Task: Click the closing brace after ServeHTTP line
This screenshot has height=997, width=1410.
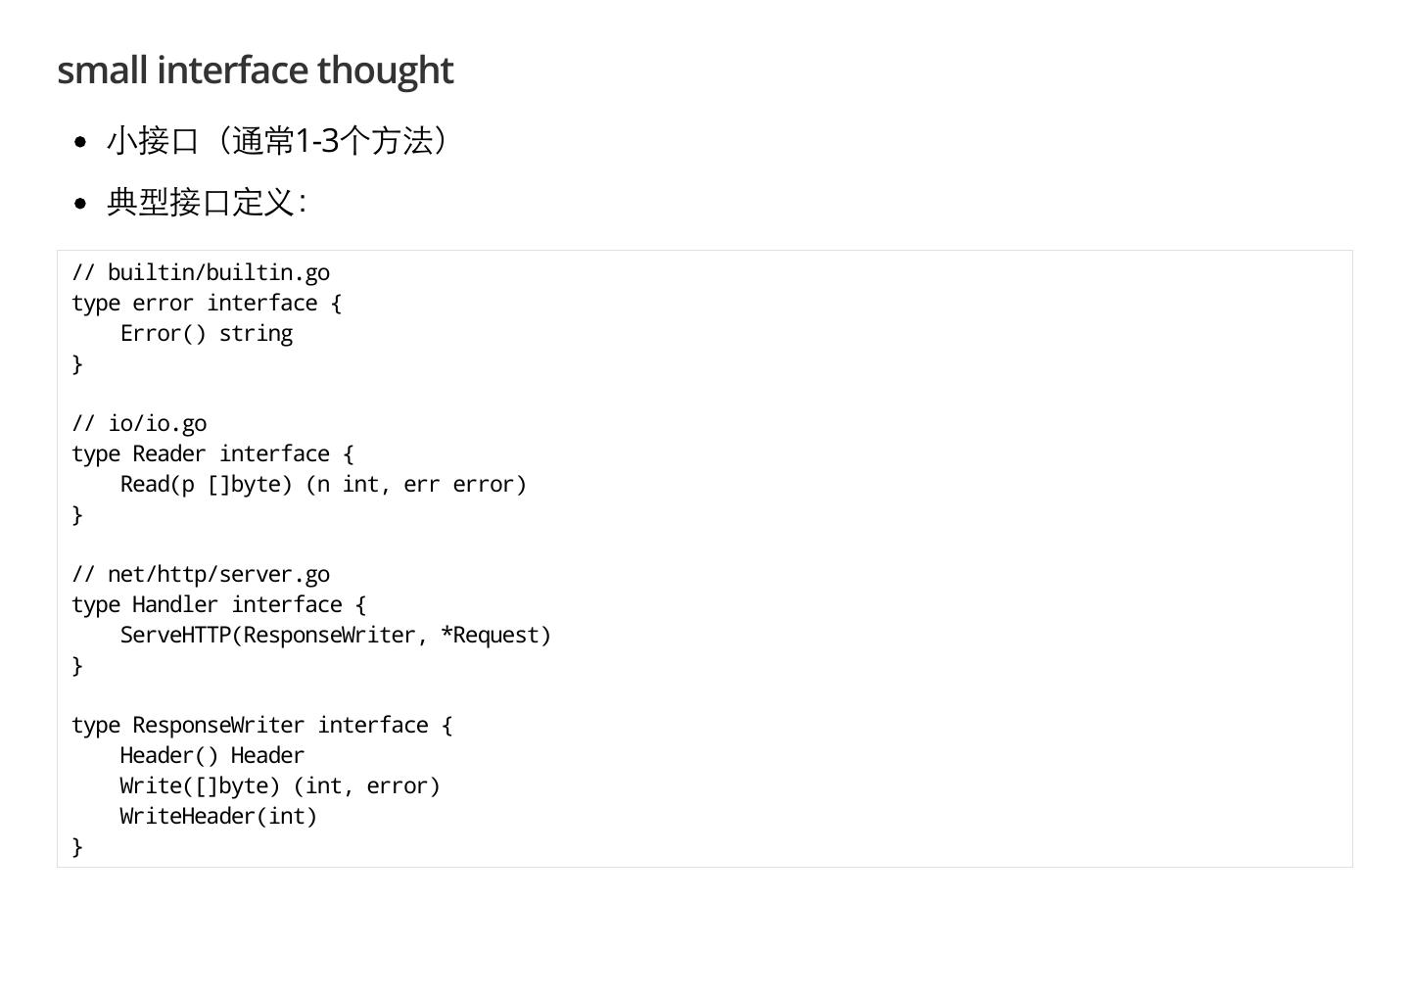Action: coord(77,666)
